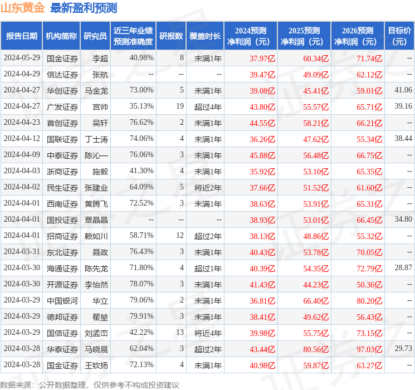
Task: Click 2024 profit value 45.88亿
Action: click(x=262, y=155)
